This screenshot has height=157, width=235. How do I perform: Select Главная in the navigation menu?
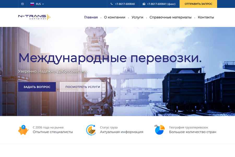[91, 17]
